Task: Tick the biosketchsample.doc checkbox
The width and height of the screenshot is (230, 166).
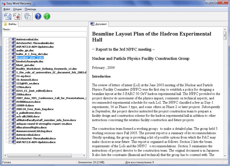Action: click(x=10, y=61)
